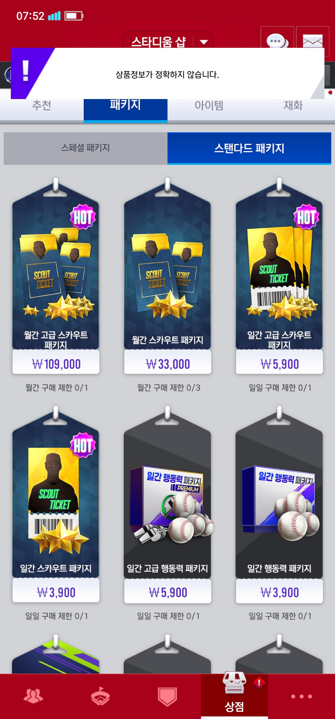The image size is (335, 719).
Task: Buy 월간 고급 스카우트 패키지 for ₩109,000
Action: tap(56, 364)
